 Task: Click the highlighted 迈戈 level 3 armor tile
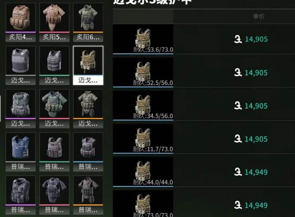88,65
